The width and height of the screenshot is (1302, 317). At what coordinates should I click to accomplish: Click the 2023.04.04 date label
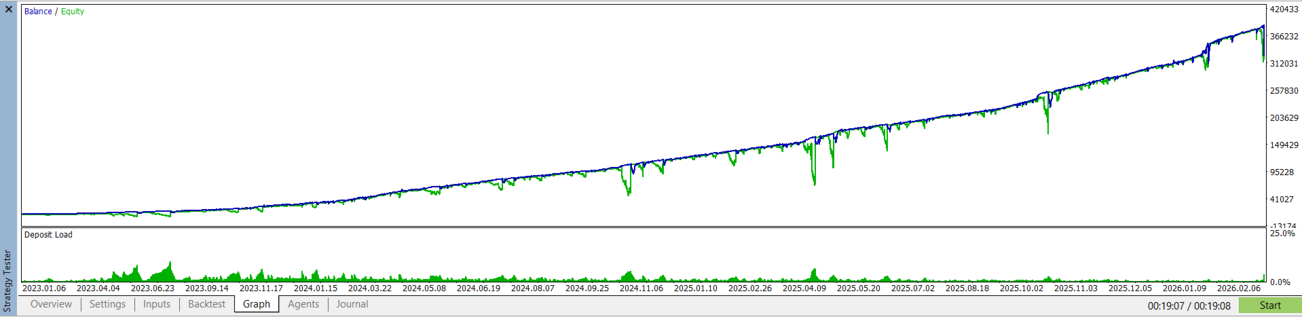98,288
